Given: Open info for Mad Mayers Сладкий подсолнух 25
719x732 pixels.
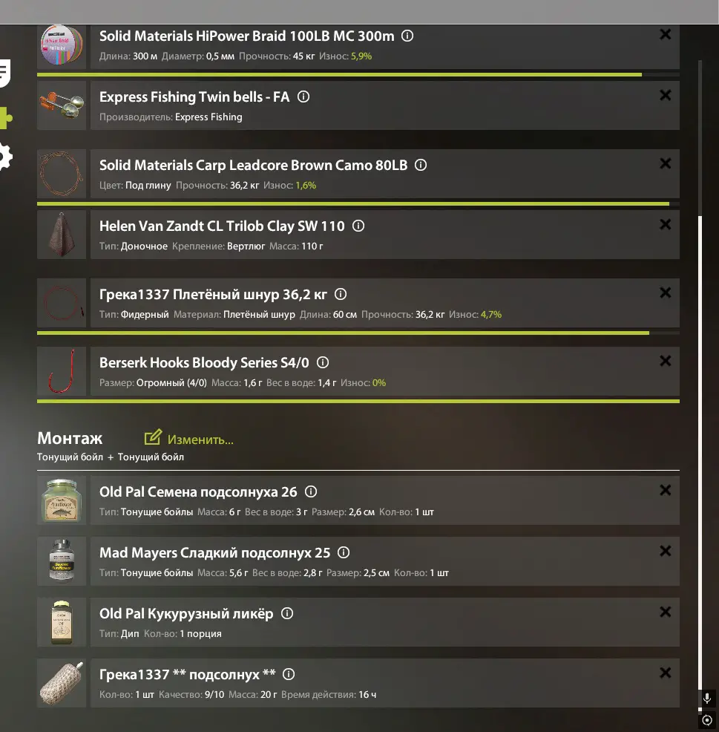Looking at the screenshot, I should (344, 553).
